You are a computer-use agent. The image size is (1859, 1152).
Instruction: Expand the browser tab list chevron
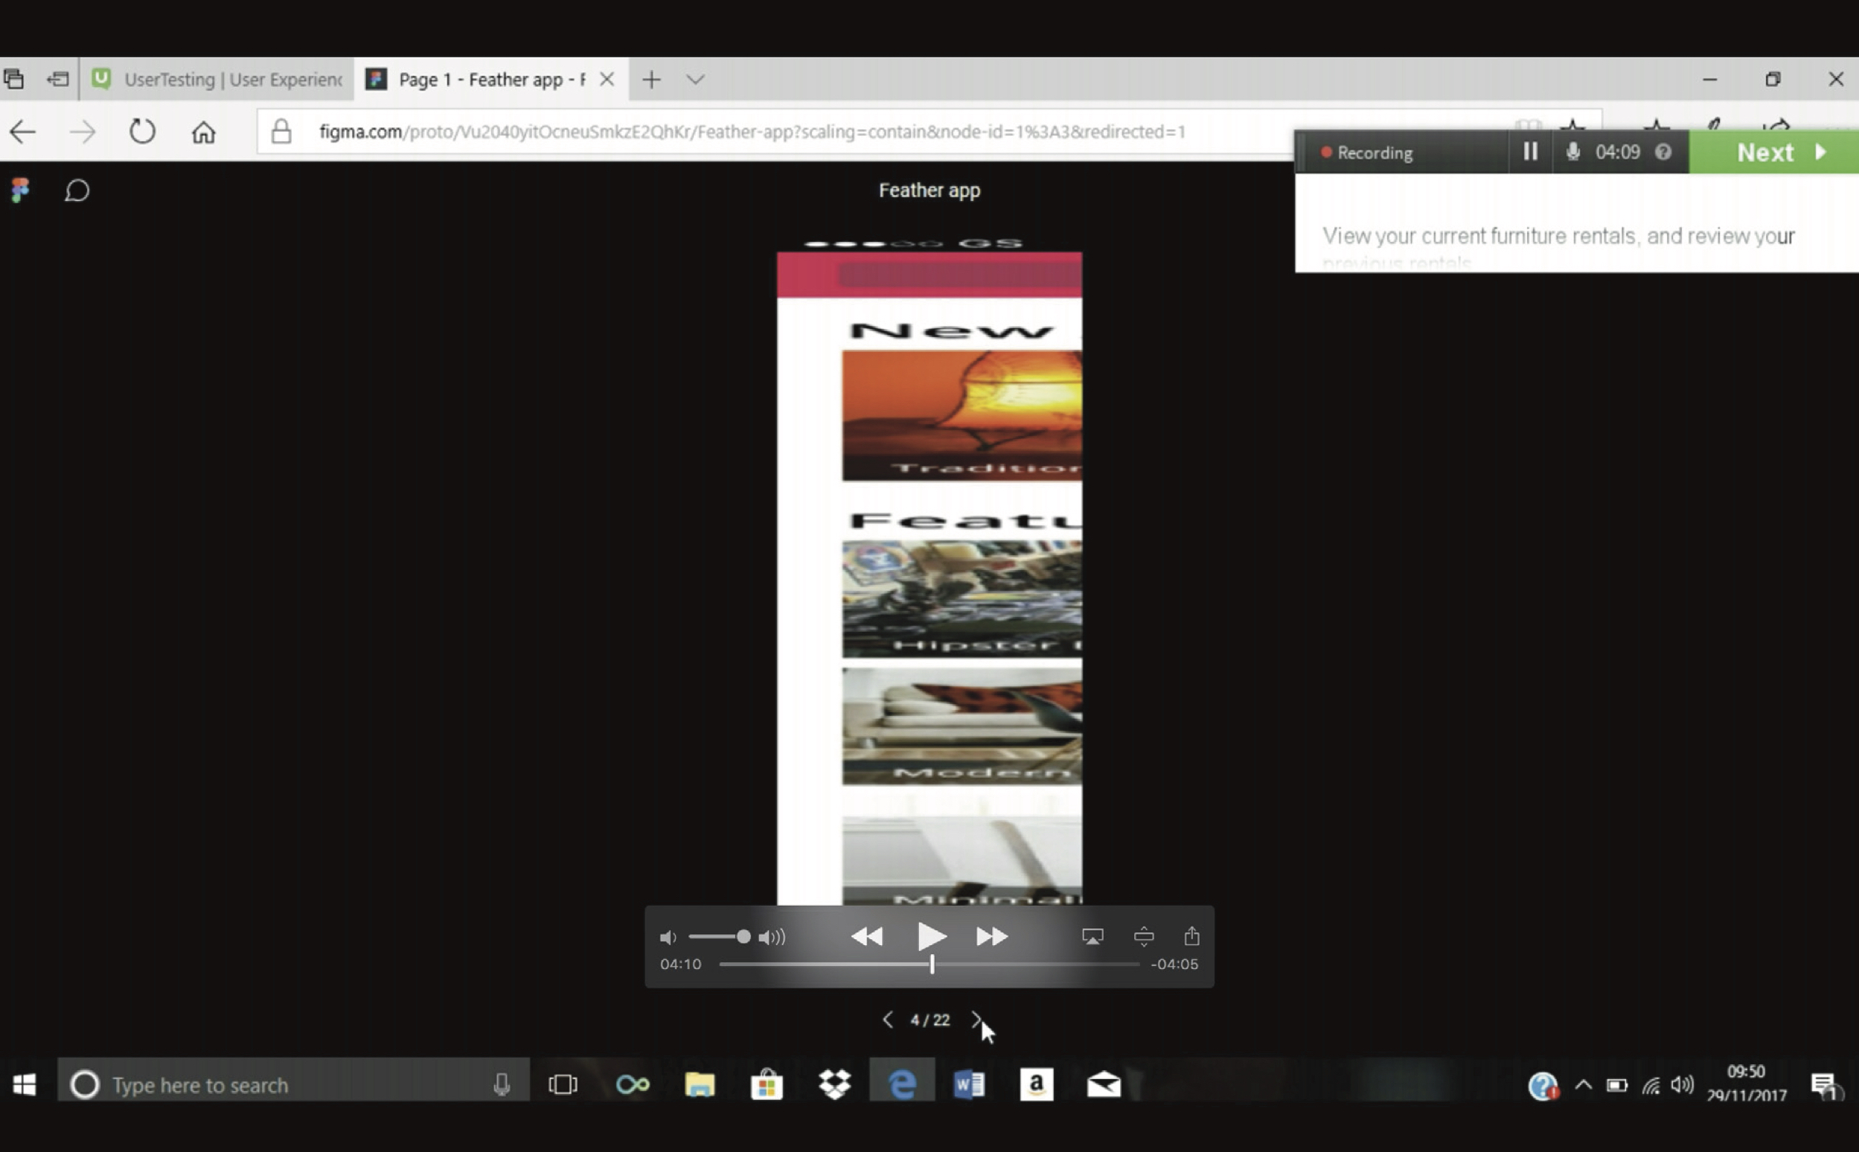pyautogui.click(x=695, y=79)
